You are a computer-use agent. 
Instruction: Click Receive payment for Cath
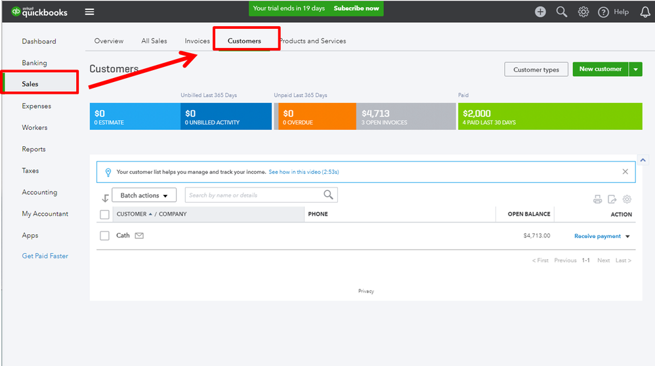(x=597, y=236)
